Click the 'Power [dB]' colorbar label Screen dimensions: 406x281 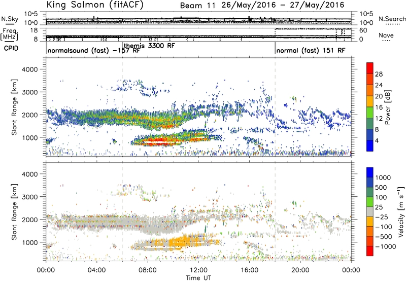click(x=388, y=107)
